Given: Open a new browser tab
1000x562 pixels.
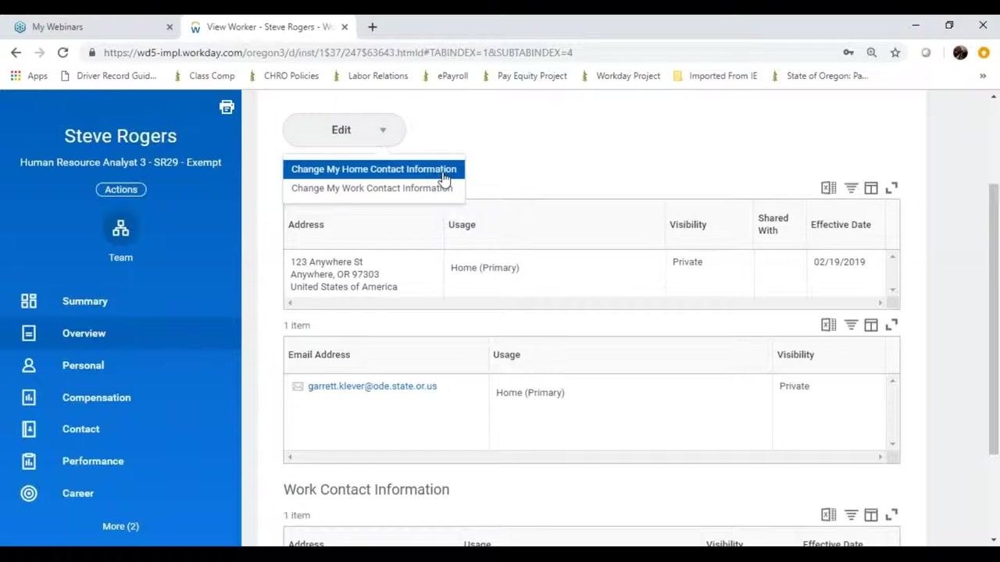Looking at the screenshot, I should coord(373,27).
